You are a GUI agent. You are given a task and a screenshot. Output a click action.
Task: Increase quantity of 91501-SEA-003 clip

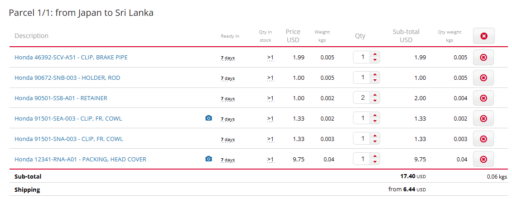(x=375, y=115)
